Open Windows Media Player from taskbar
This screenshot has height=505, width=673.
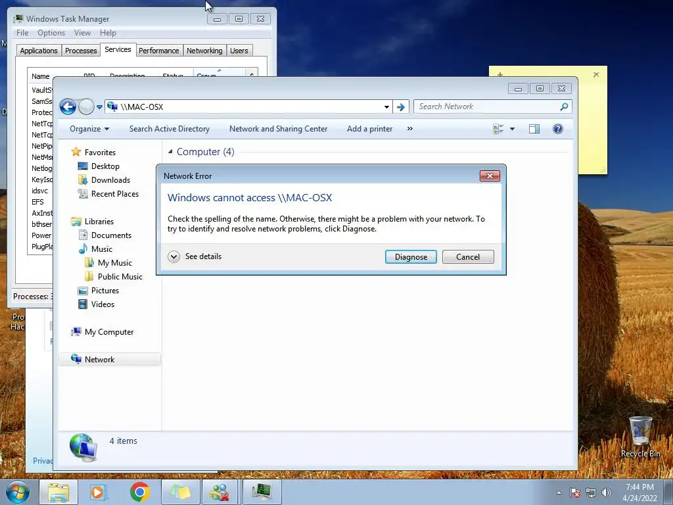coord(99,492)
